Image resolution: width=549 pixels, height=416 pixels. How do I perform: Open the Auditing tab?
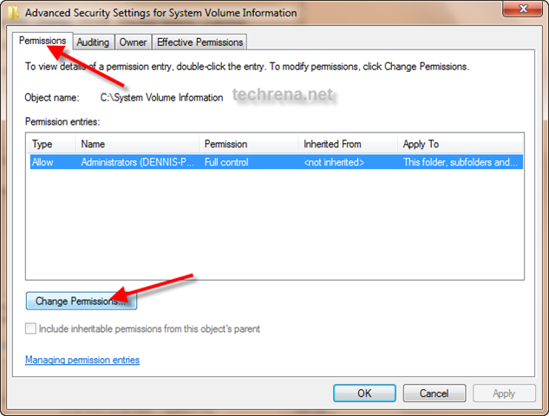click(x=93, y=42)
